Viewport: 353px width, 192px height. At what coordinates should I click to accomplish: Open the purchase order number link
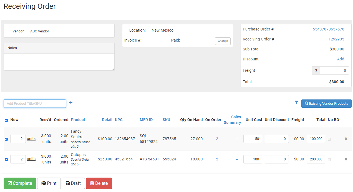(x=328, y=29)
